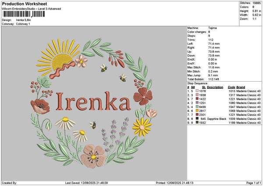Click the red poppy left of Irenka
This screenshot has width=263, height=186.
(x=41, y=106)
